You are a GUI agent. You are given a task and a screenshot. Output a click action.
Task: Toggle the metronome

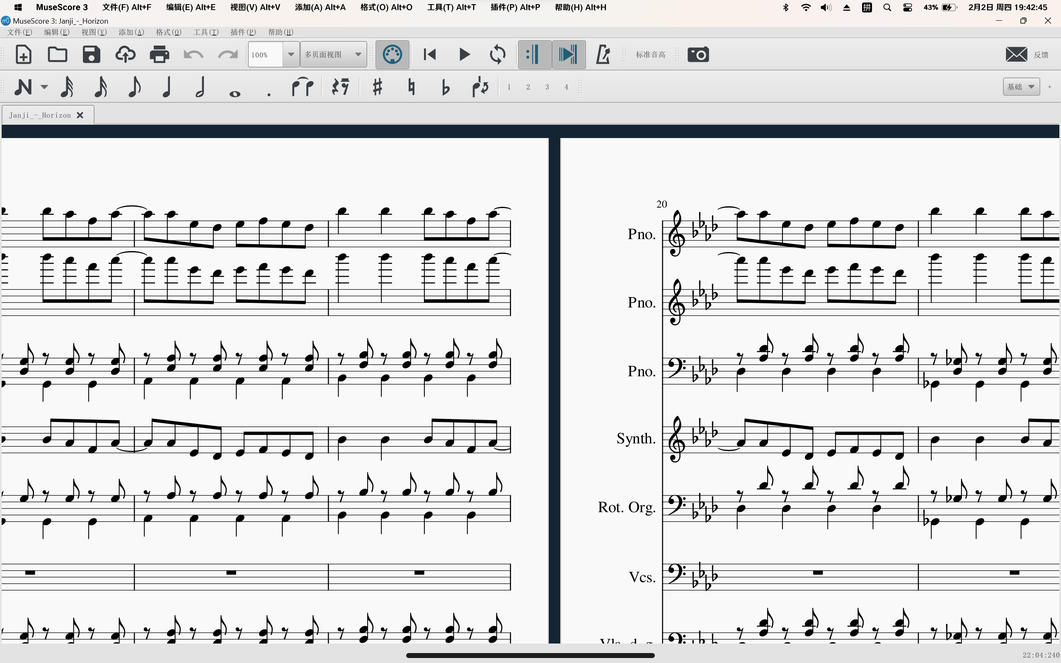click(603, 55)
